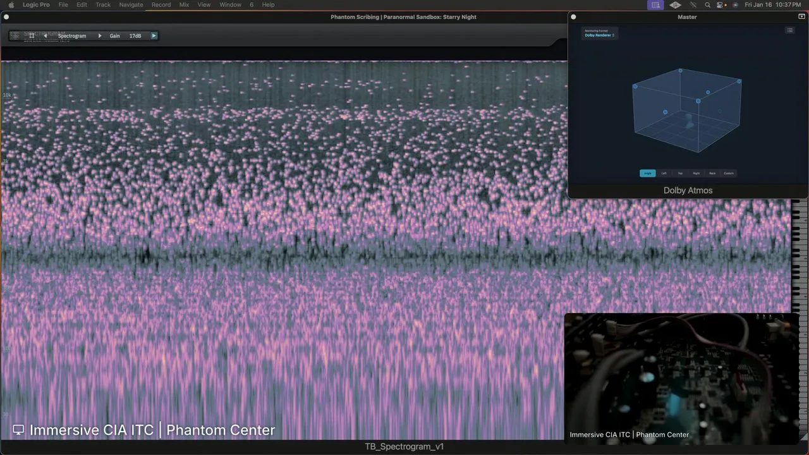
Task: Open the Navigate menu
Action: pyautogui.click(x=131, y=4)
